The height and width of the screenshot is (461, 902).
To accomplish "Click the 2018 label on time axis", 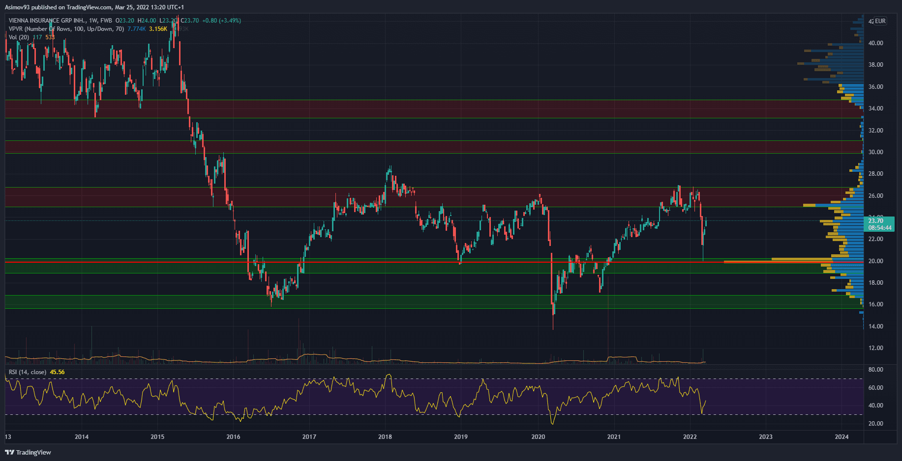I will coord(385,437).
